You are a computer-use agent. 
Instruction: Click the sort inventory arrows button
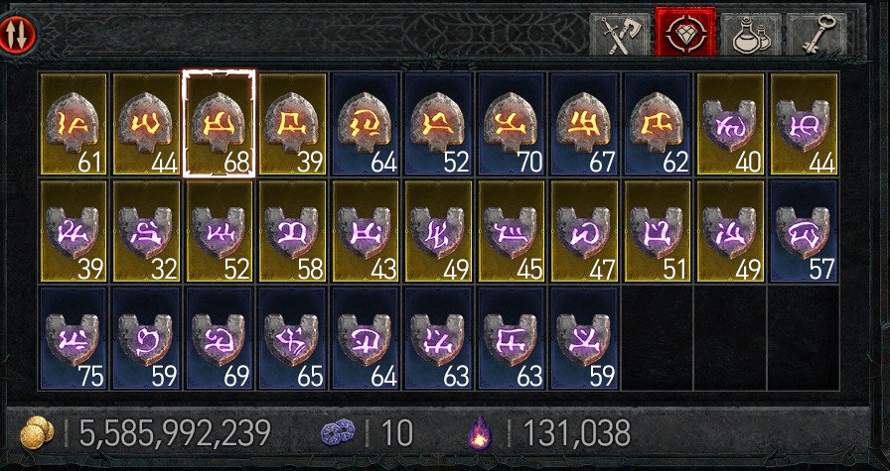click(18, 35)
